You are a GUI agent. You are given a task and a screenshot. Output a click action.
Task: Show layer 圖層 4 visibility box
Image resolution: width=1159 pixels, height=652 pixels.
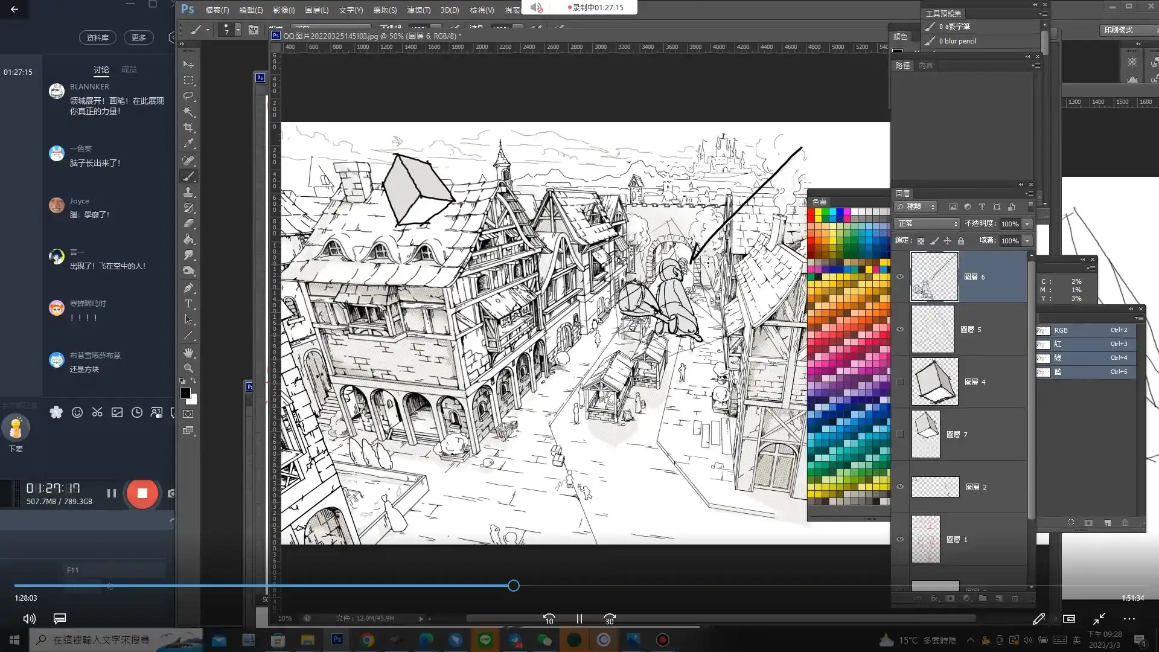click(900, 382)
